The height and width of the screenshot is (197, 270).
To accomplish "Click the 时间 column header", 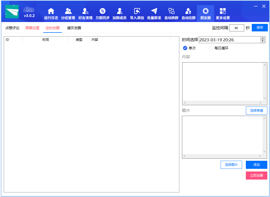I will pos(45,40).
